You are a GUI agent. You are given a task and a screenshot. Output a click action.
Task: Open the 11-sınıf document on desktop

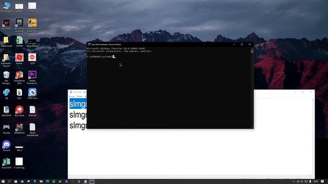(x=19, y=163)
